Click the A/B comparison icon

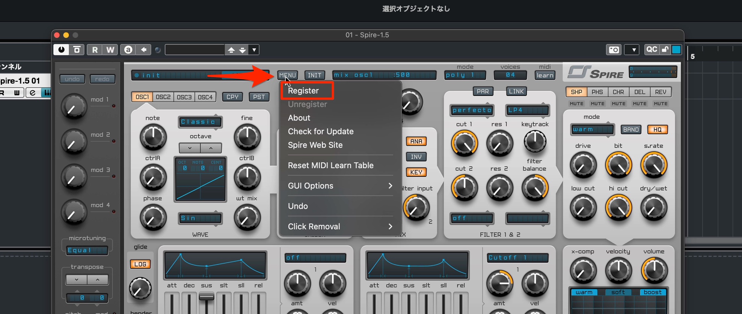128,50
